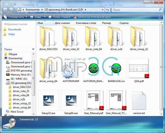
Task: Open the Downloads favorite link
Action: (15, 29)
